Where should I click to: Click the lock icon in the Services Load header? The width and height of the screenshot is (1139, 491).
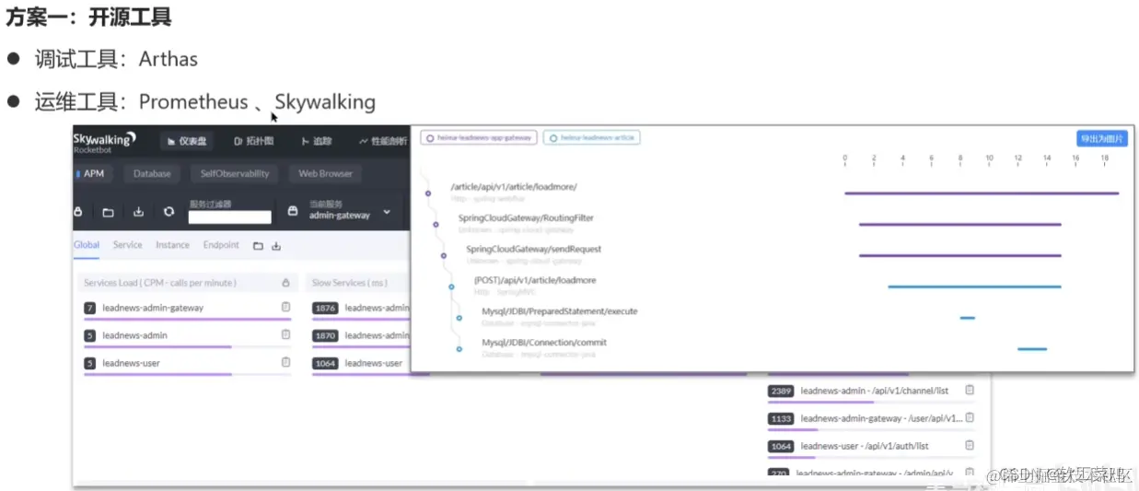285,283
